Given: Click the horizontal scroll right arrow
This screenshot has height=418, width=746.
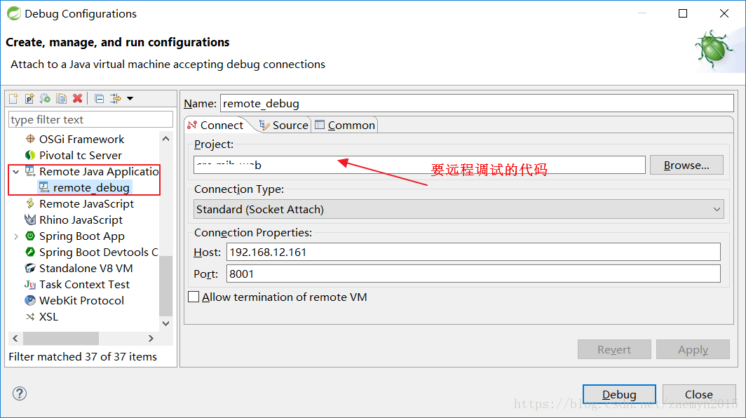Looking at the screenshot, I should click(151, 339).
